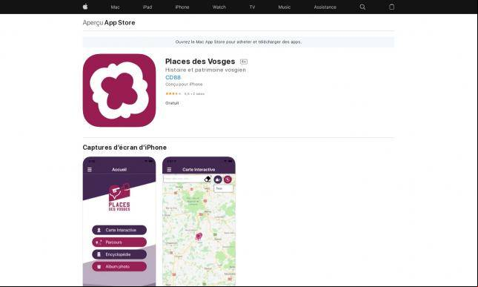478x287 pixels.
Task: Click the Captures d'écran d'iPhone heading
Action: pos(125,148)
